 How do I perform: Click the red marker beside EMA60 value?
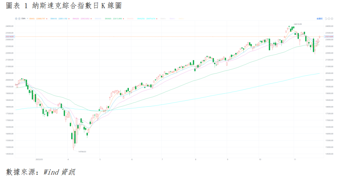123,19
